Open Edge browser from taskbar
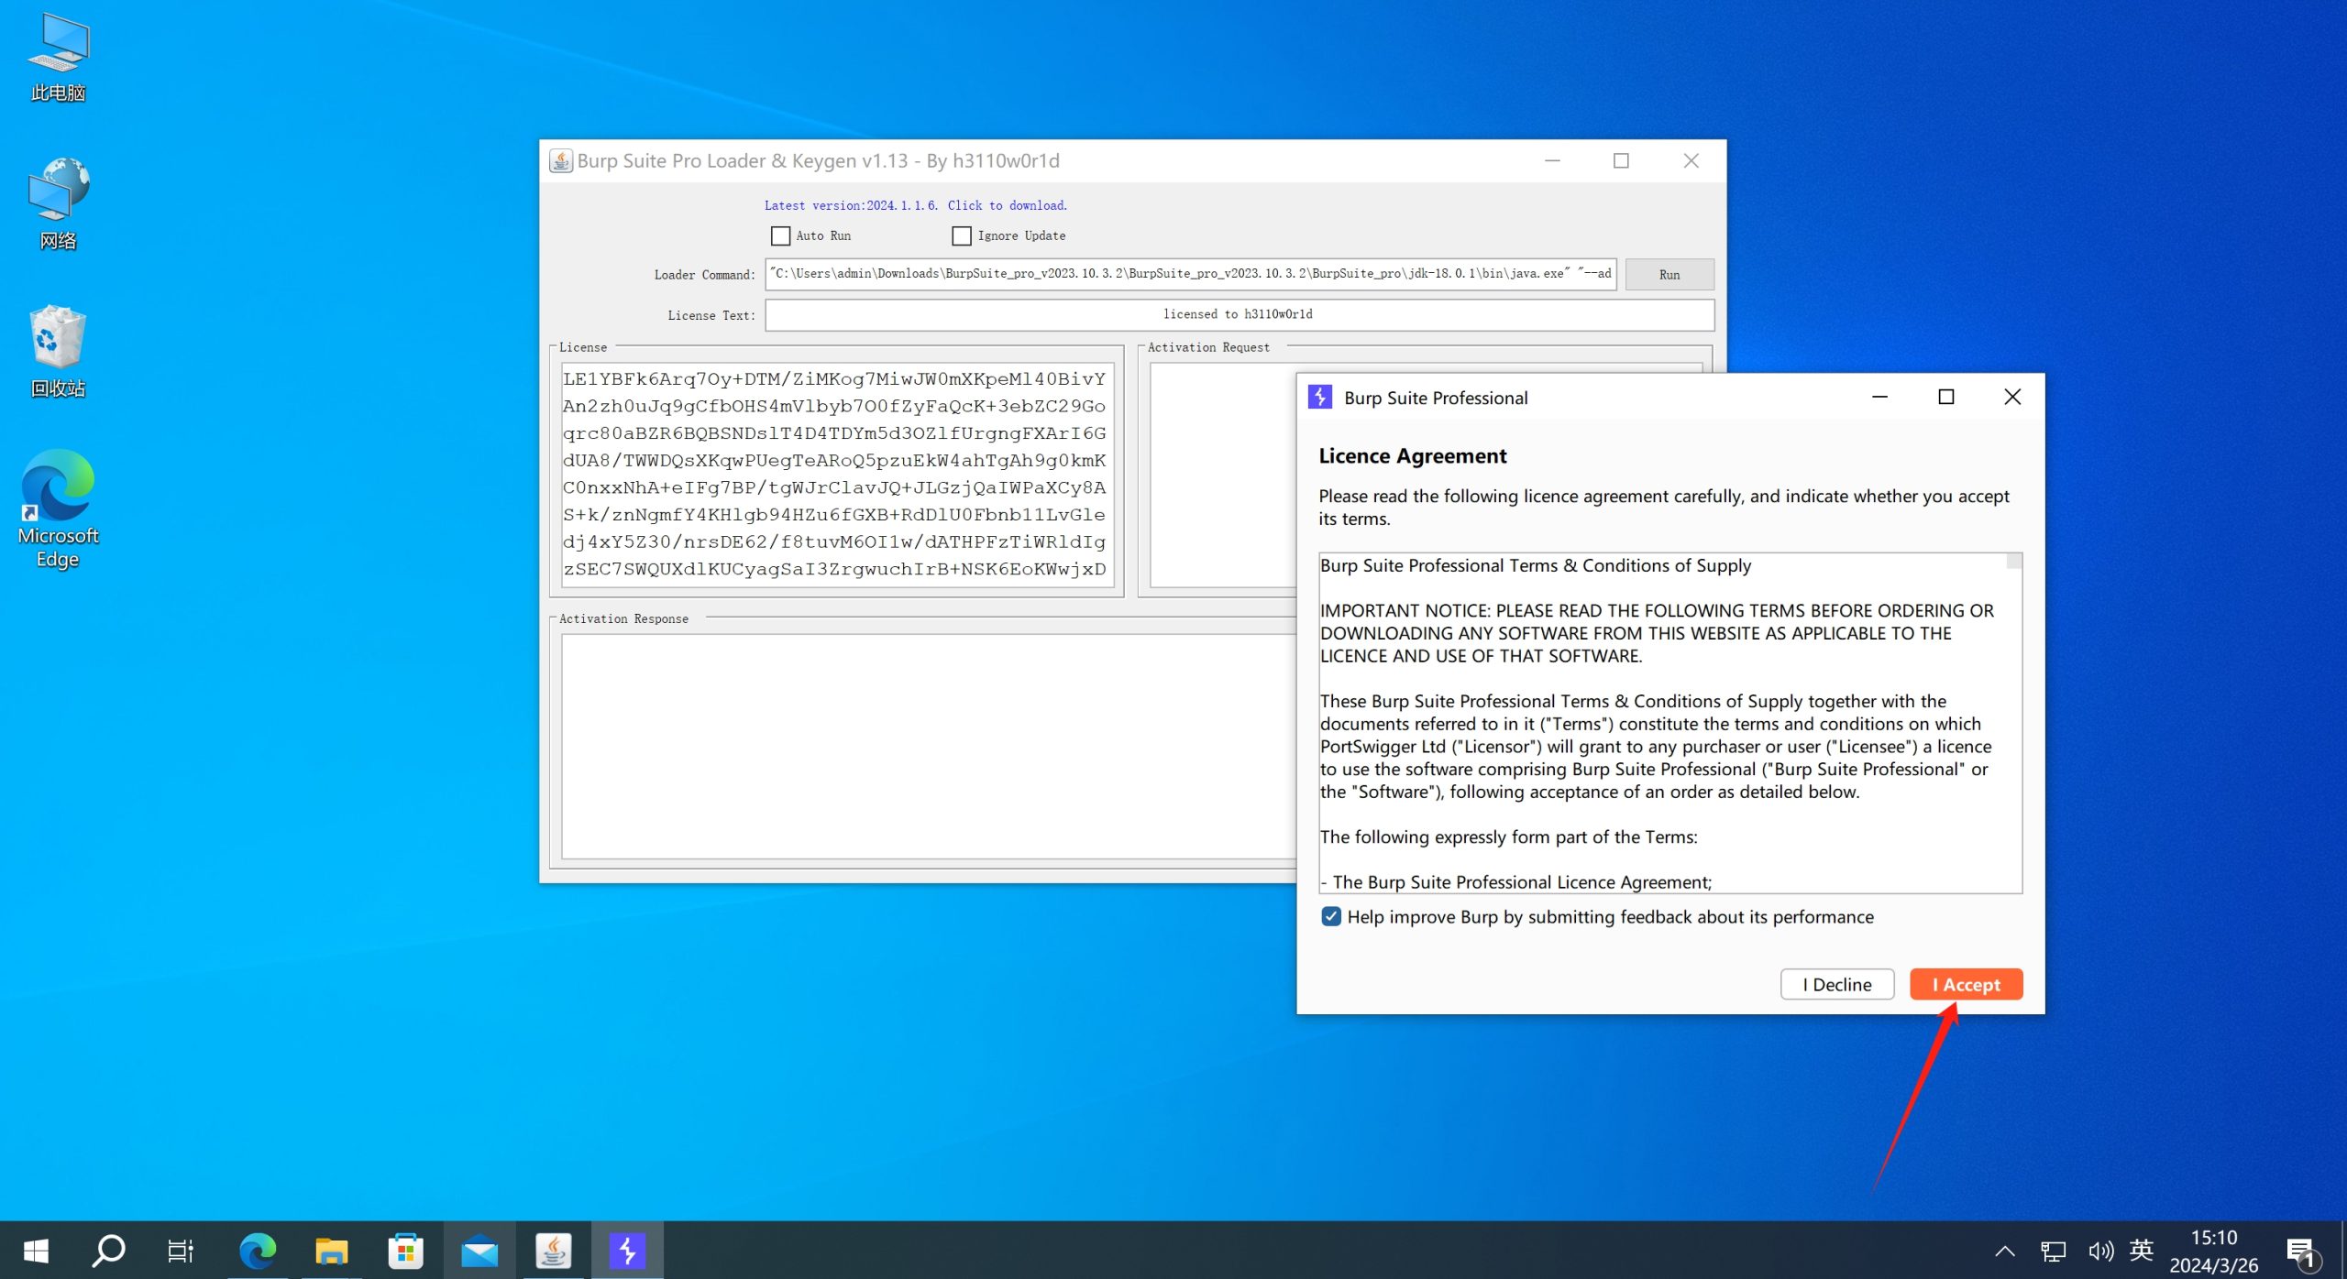 click(x=258, y=1251)
